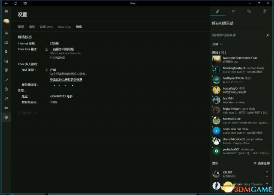Click the Xbox Live service warning icon

click(x=47, y=49)
